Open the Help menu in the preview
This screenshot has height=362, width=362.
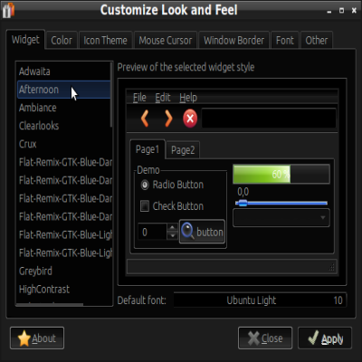point(188,98)
